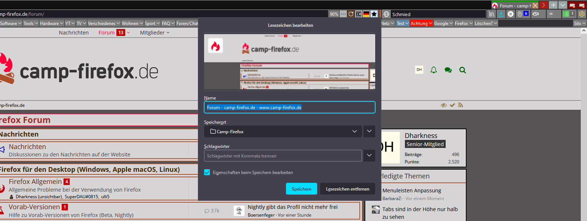The image size is (587, 221).
Task: Open thread Nightly gibt das Profil nicht mehr frei
Action: tap(293, 207)
